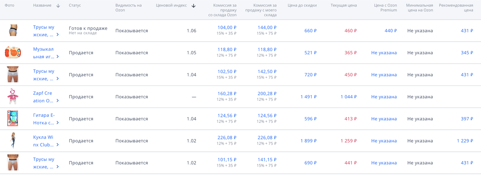Image resolution: width=481 pixels, height=175 pixels.
Task: Click pre-discount price 1 899 ₽
Action: [308, 141]
